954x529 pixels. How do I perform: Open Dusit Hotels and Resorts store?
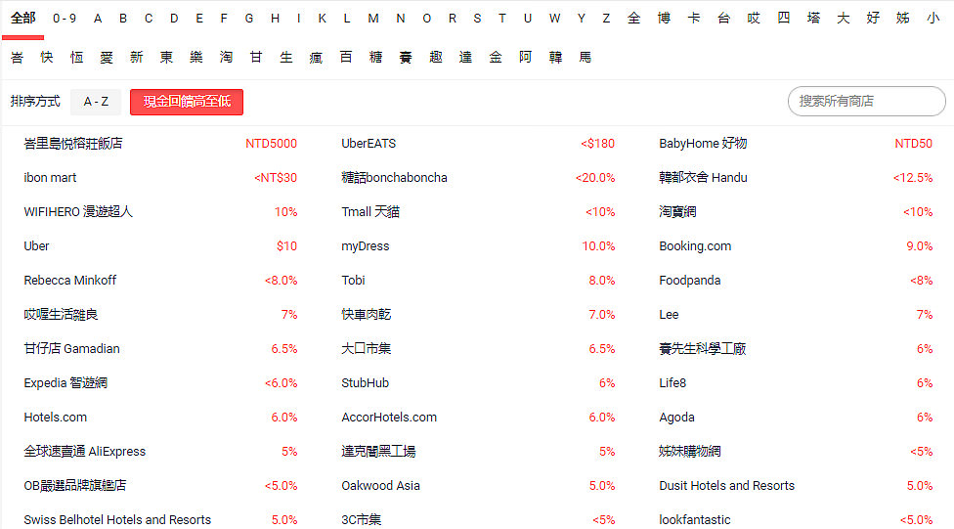coord(726,486)
